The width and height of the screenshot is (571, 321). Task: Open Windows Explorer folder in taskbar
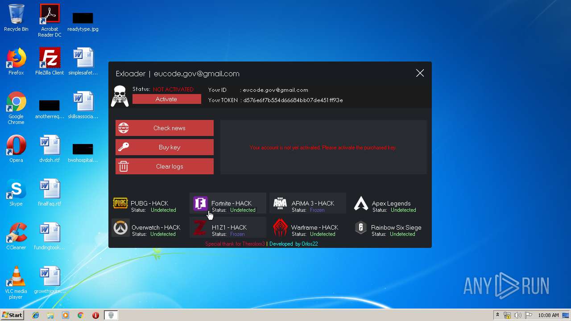pos(50,315)
